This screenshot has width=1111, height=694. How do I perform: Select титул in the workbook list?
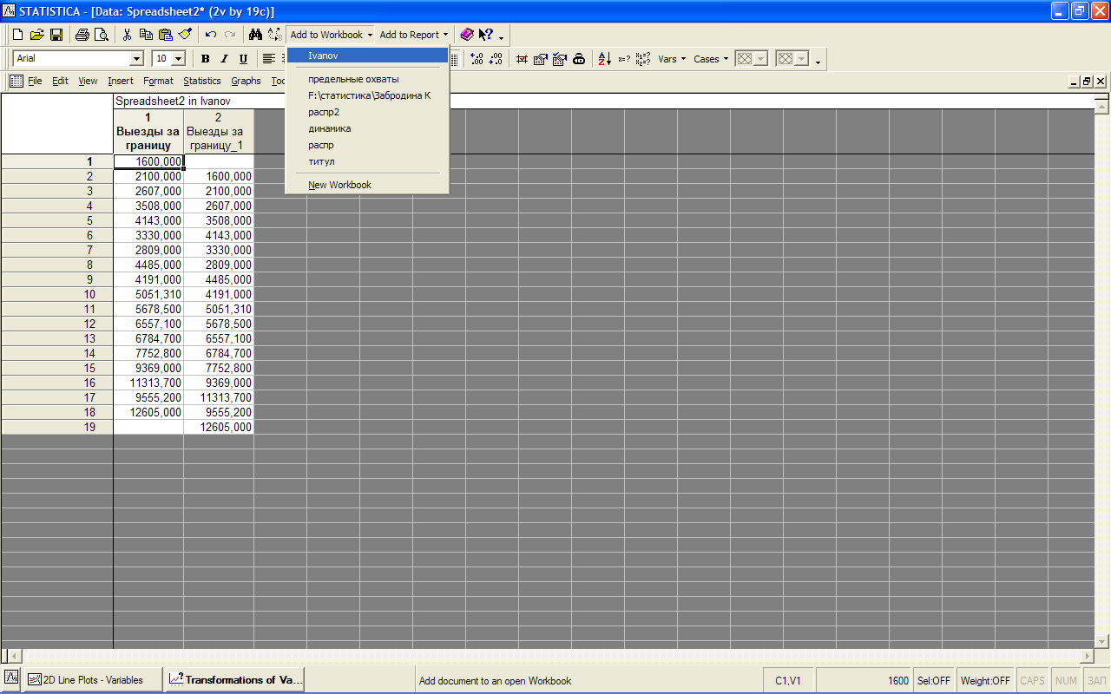[x=367, y=161]
